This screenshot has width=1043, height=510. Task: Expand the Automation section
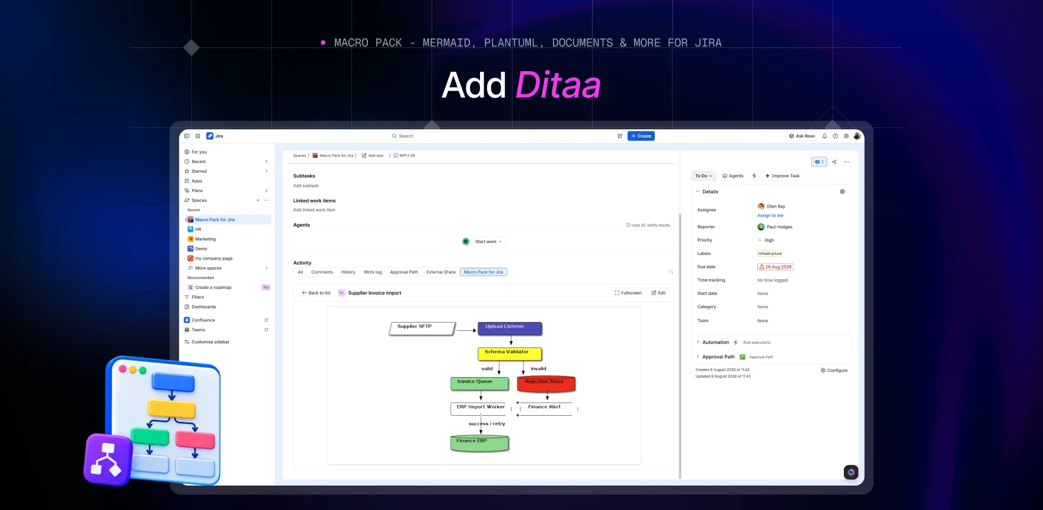pos(698,342)
